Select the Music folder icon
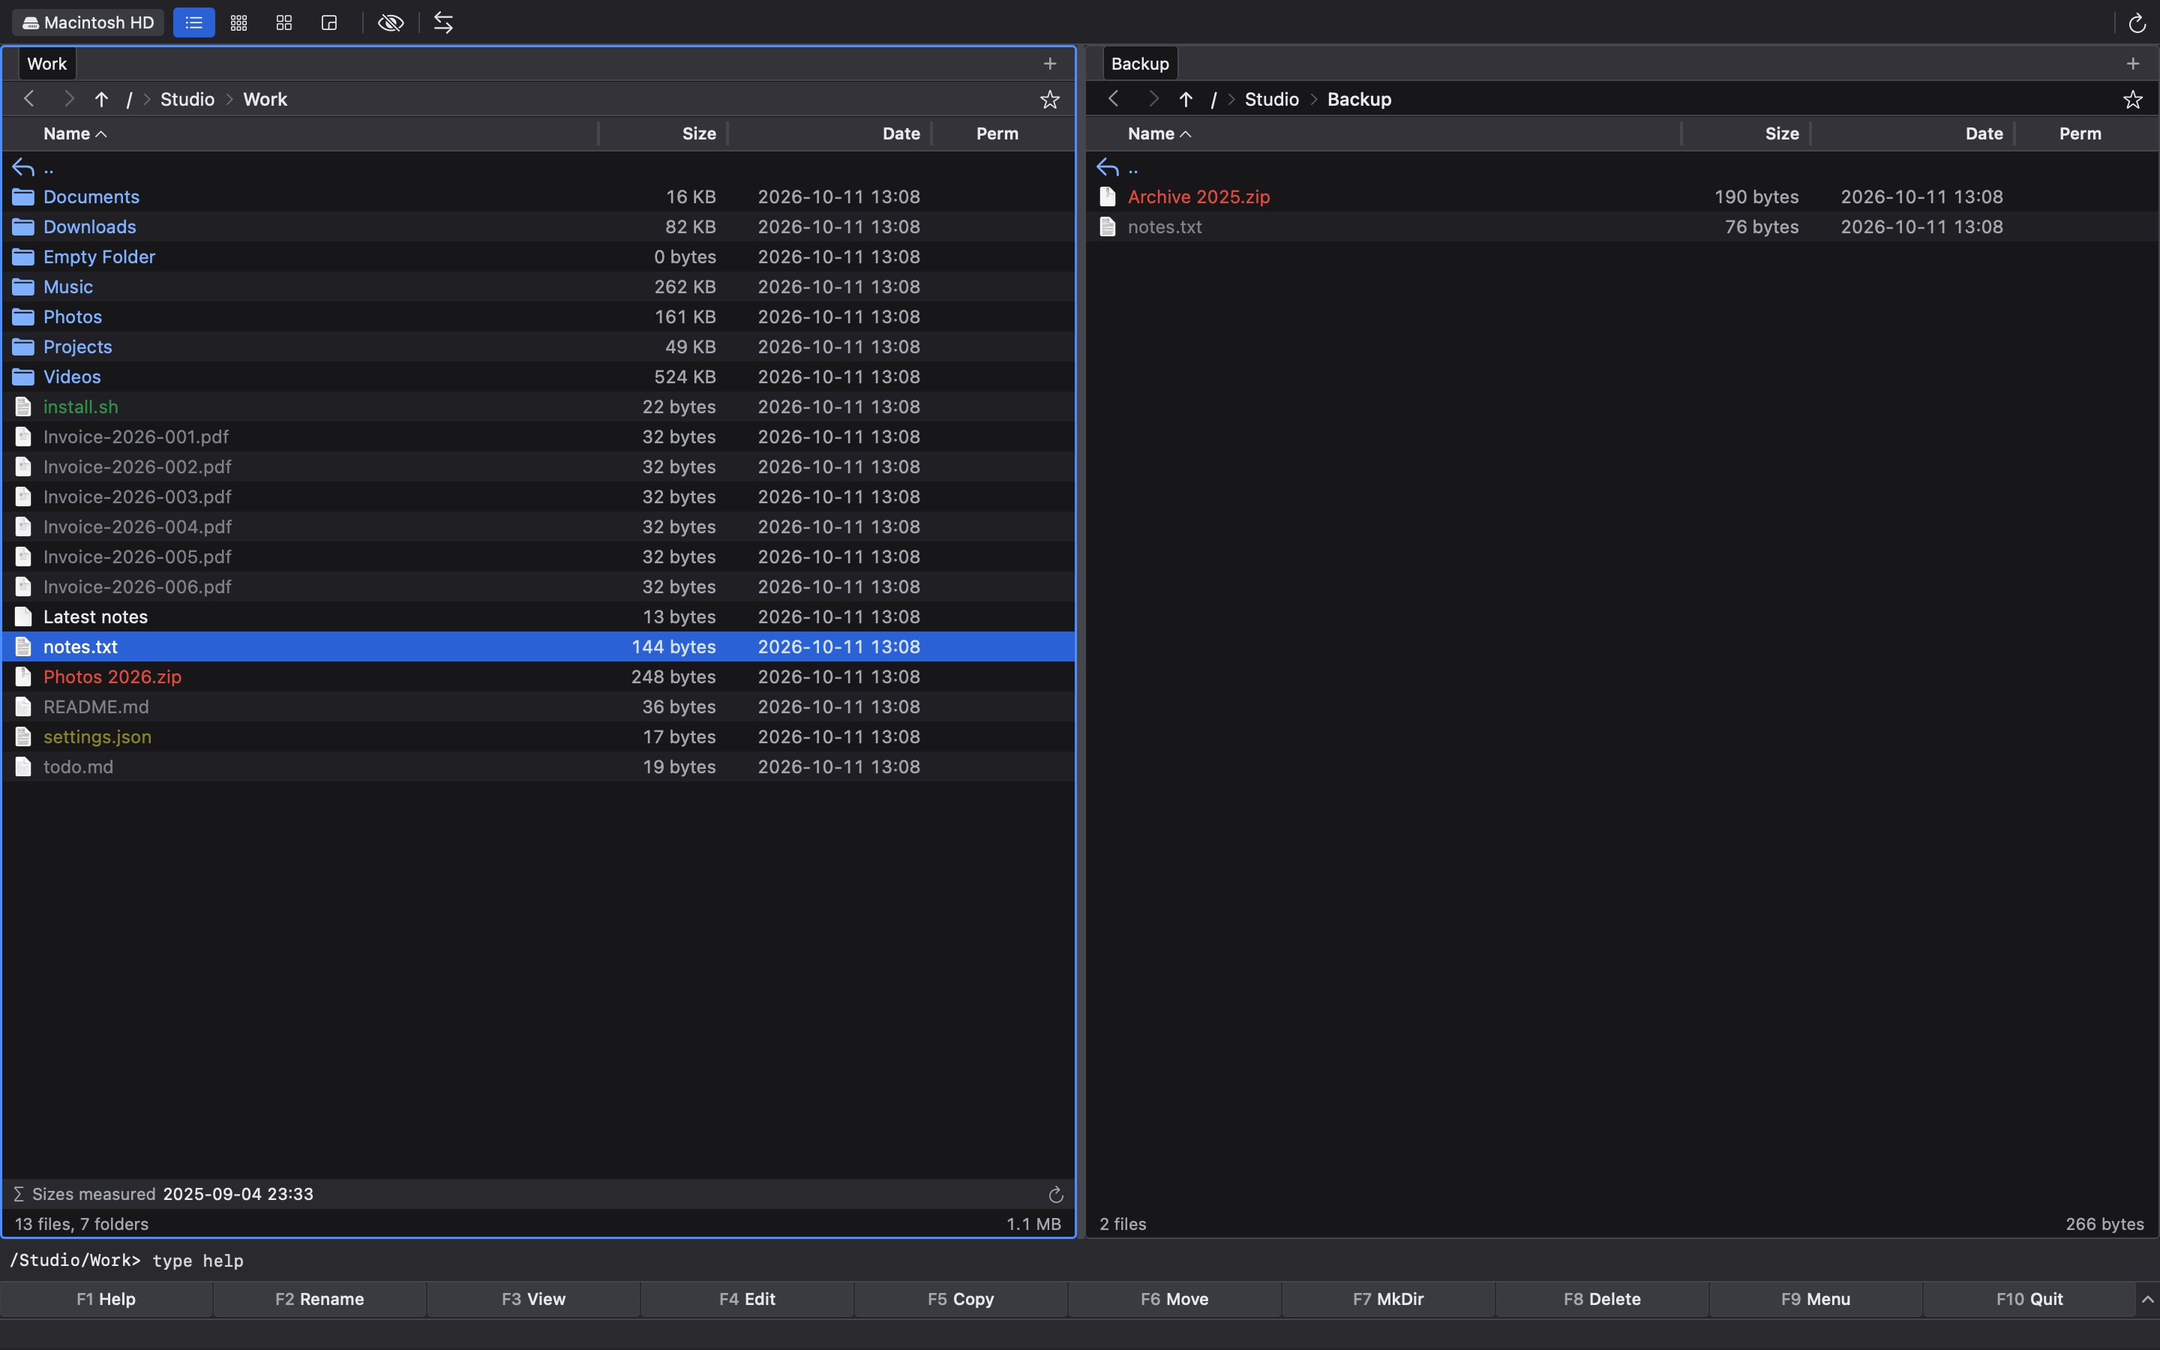 23,286
